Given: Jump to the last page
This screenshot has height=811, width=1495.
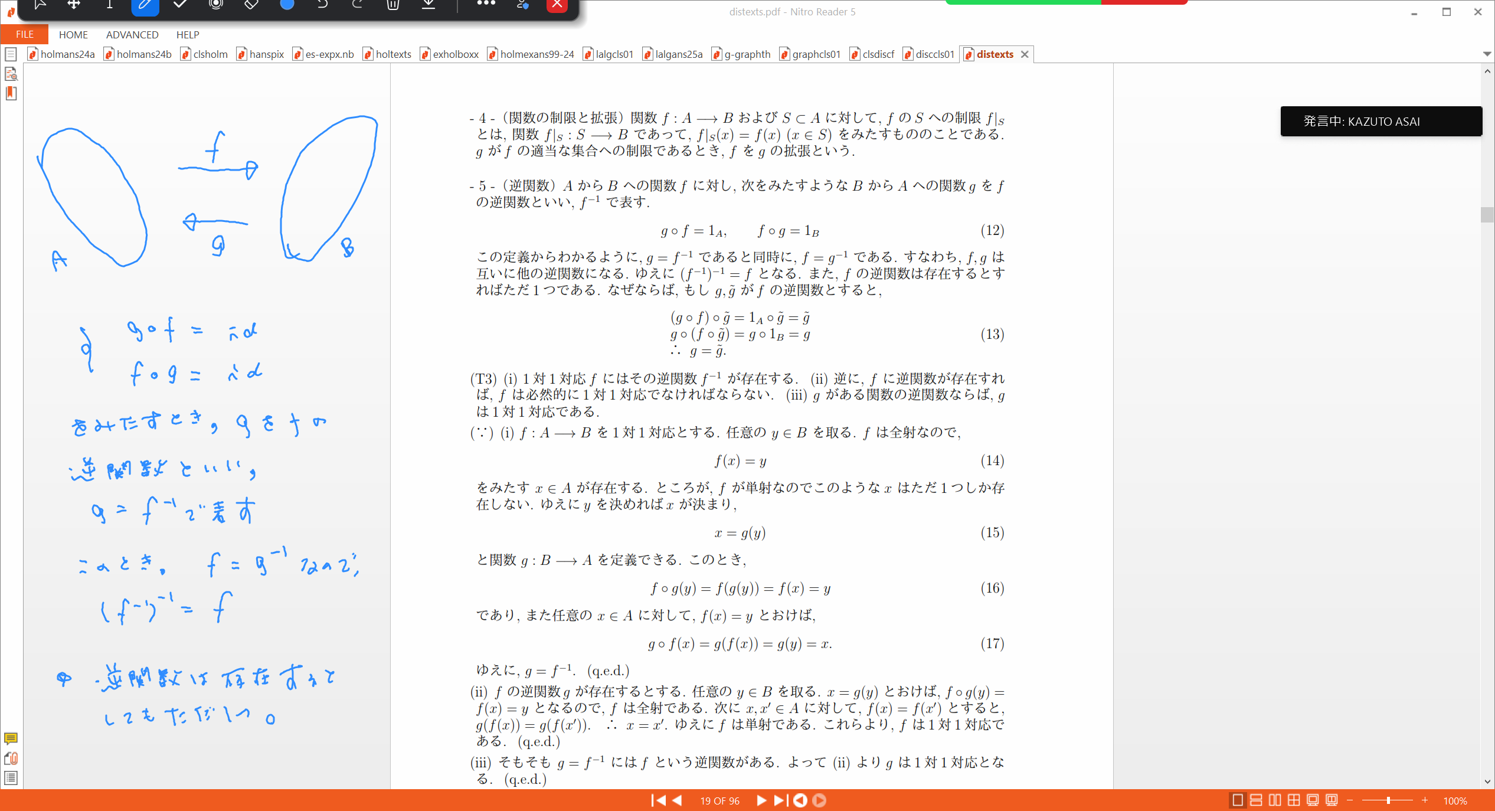Looking at the screenshot, I should (x=781, y=800).
